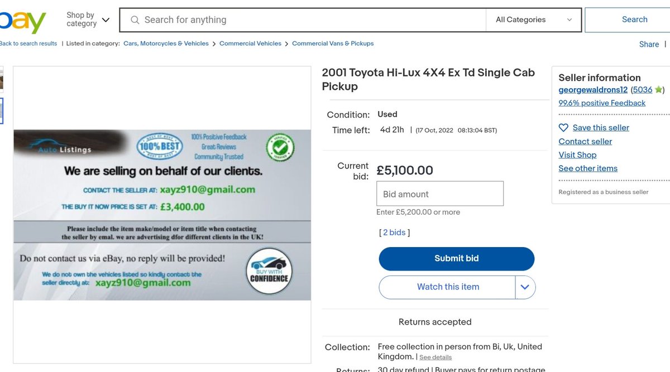Click the Returns accepted text
The image size is (670, 372).
pyautogui.click(x=435, y=322)
